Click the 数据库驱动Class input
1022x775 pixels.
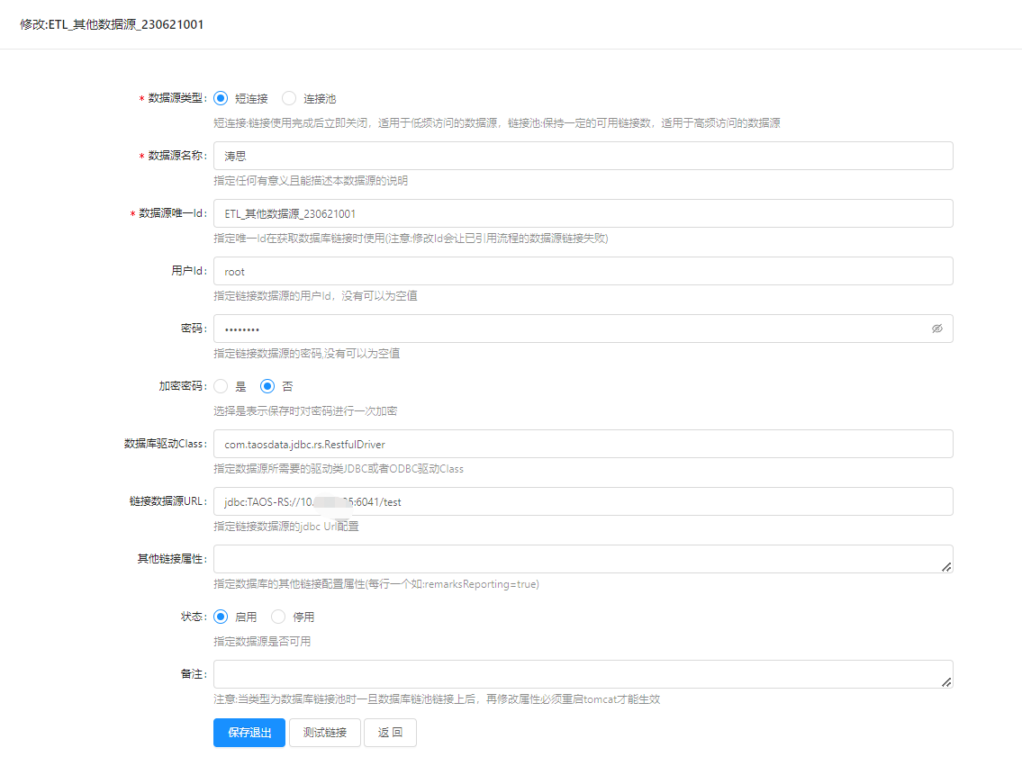(583, 444)
